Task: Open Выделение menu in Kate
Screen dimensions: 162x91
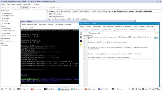Action: click(97, 26)
